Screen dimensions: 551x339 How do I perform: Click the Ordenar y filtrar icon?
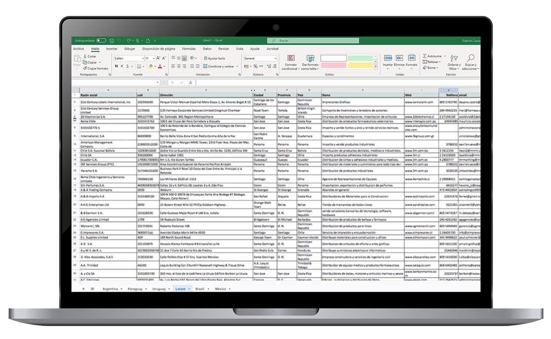click(x=454, y=59)
